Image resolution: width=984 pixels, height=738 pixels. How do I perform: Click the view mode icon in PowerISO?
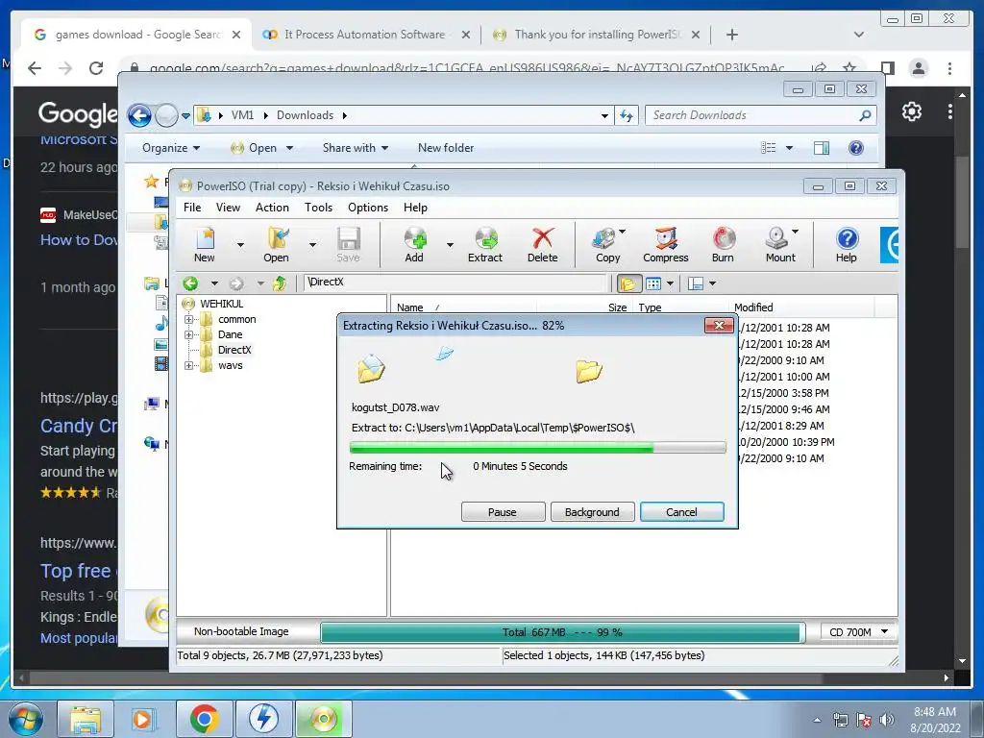click(x=653, y=283)
